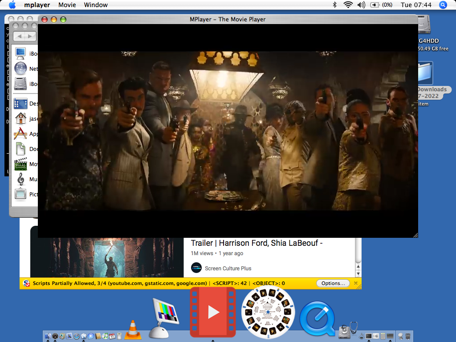456x342 pixels.
Task: Select the iBook hard disk in Finder sidebar
Action: click(x=20, y=84)
